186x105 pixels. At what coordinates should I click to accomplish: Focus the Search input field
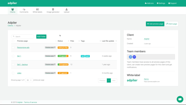coord(22,36)
